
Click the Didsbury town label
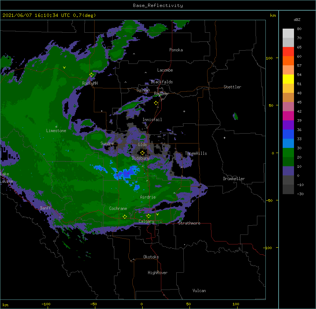coord(140,158)
